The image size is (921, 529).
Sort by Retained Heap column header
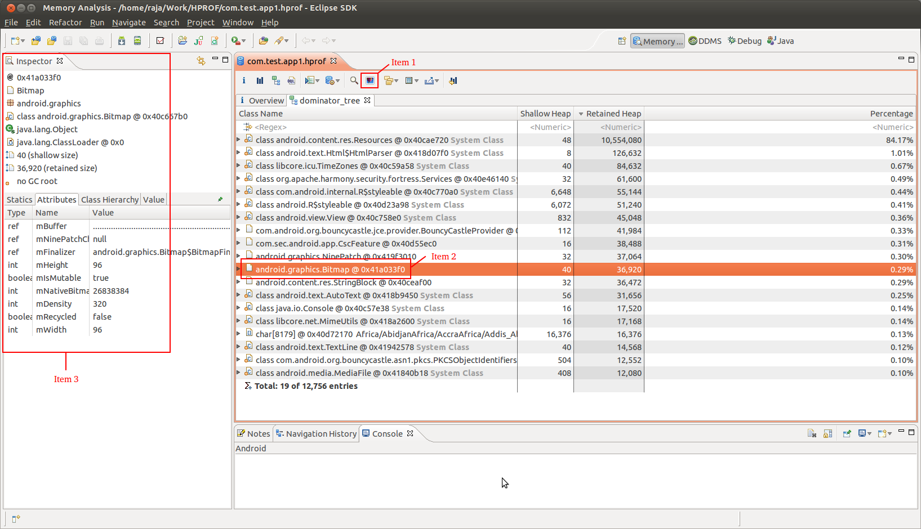point(613,114)
